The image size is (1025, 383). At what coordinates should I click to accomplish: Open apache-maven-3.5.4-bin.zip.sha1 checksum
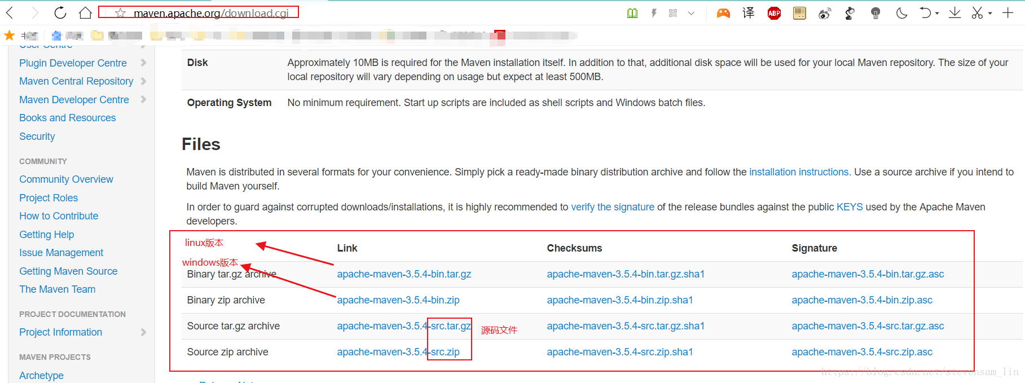[619, 300]
